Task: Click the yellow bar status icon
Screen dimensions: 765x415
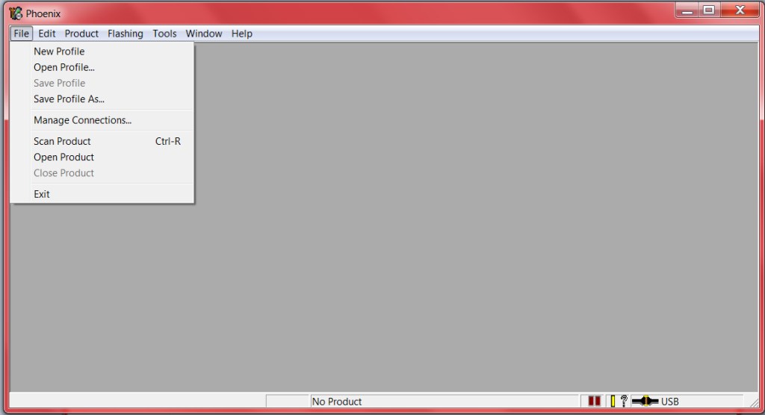Action: [613, 401]
